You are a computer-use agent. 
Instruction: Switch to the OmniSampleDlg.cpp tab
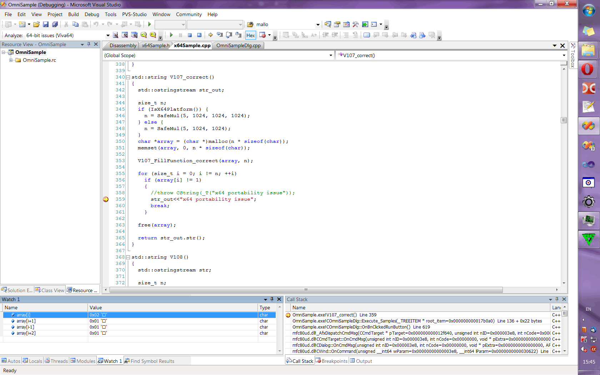238,45
